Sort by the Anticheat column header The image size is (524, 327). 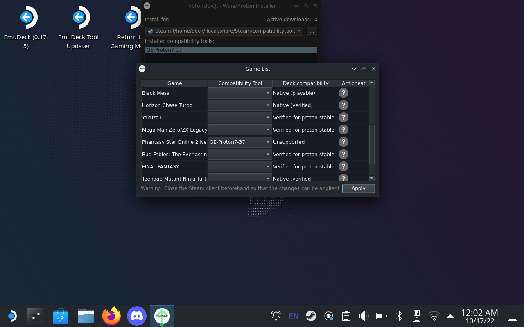click(354, 83)
